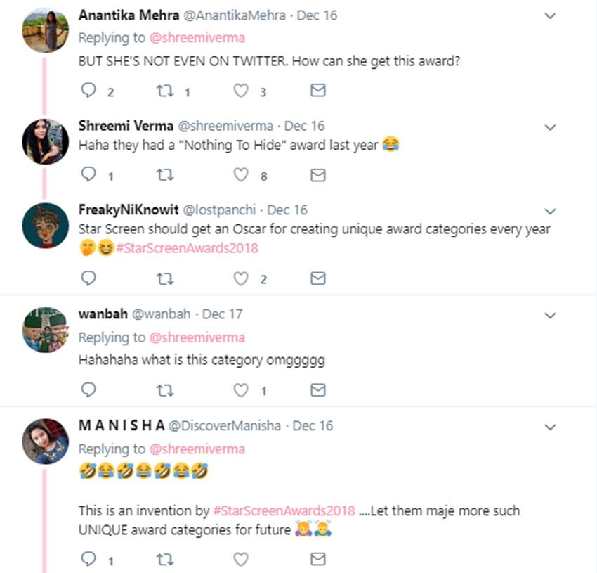597x573 pixels.
Task: Send Anantika Mehra's tweet via direct message
Action: point(318,91)
